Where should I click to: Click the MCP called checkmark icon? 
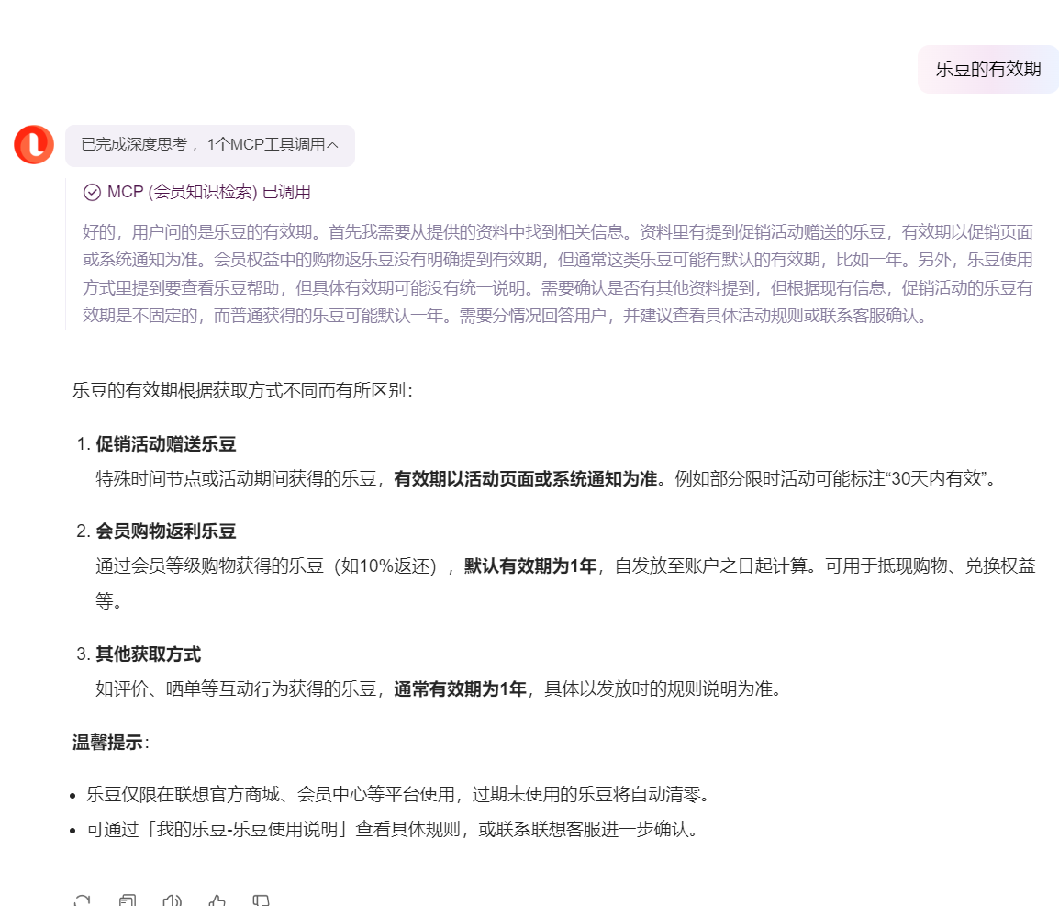tap(92, 192)
